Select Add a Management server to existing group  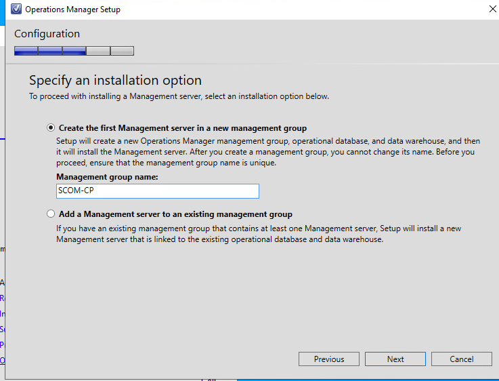tap(51, 214)
